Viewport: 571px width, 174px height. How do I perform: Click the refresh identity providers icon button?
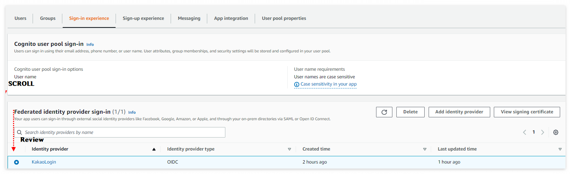[384, 112]
